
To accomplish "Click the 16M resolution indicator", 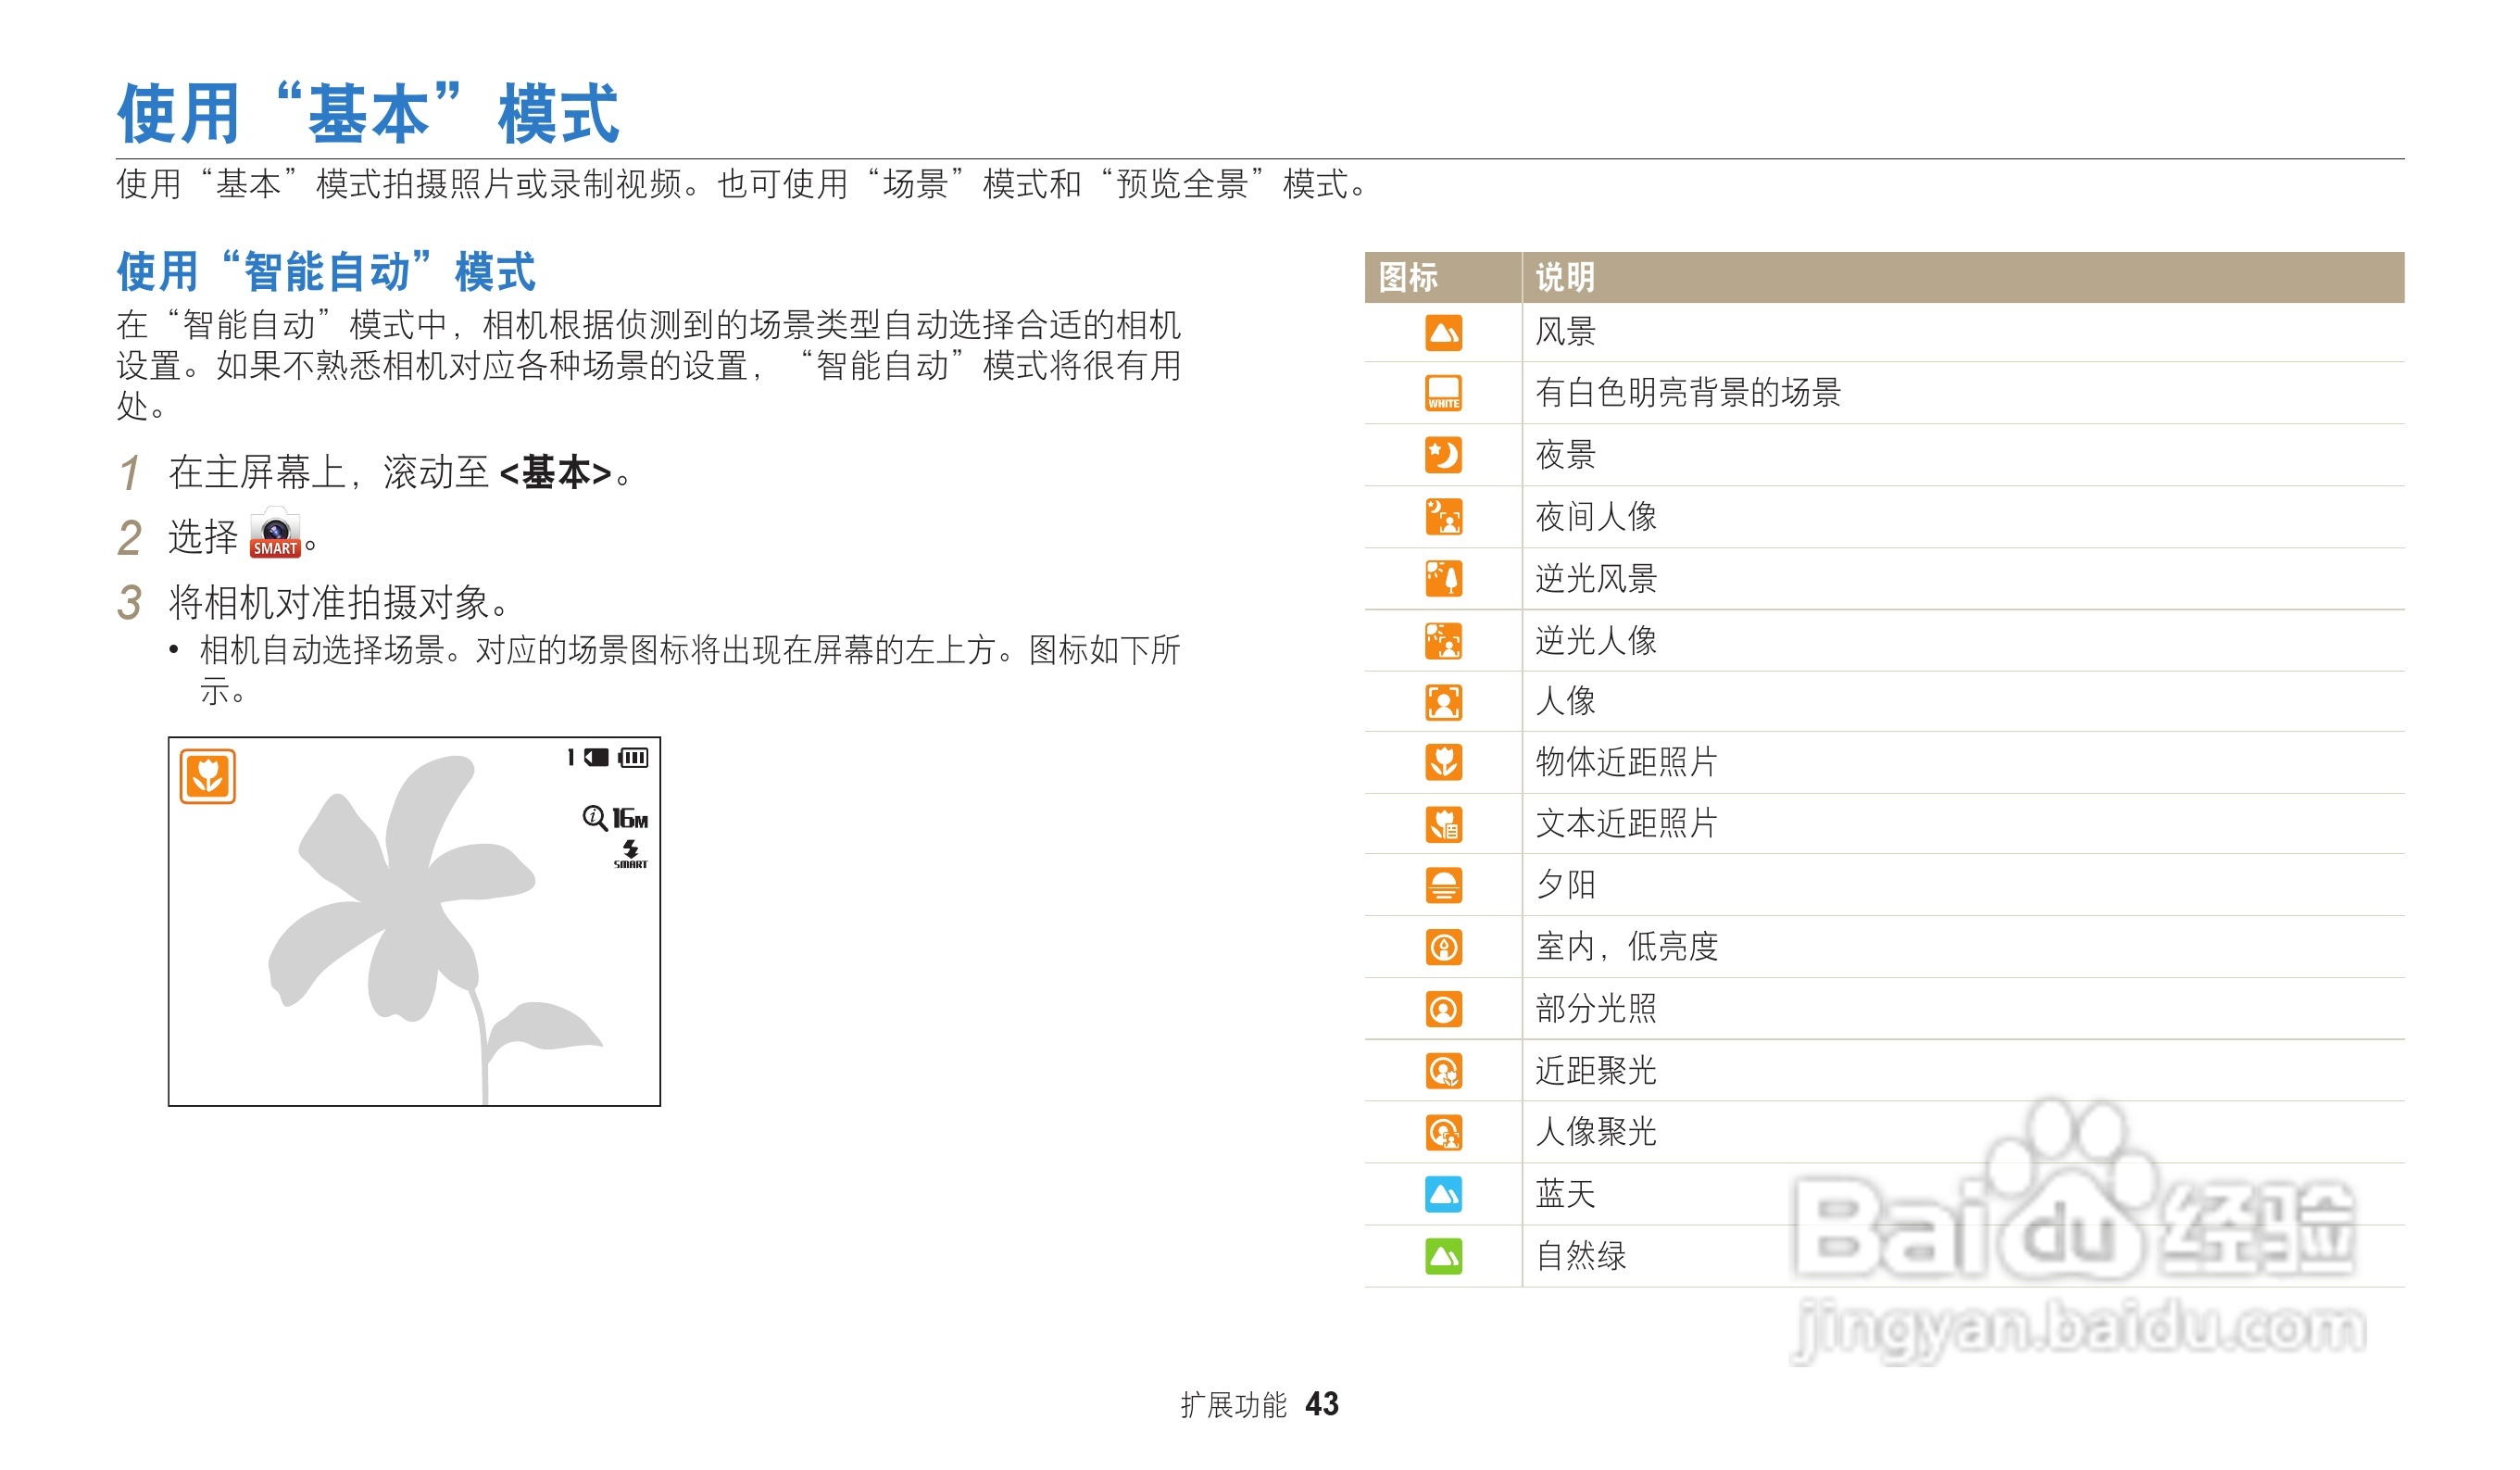I will (629, 819).
